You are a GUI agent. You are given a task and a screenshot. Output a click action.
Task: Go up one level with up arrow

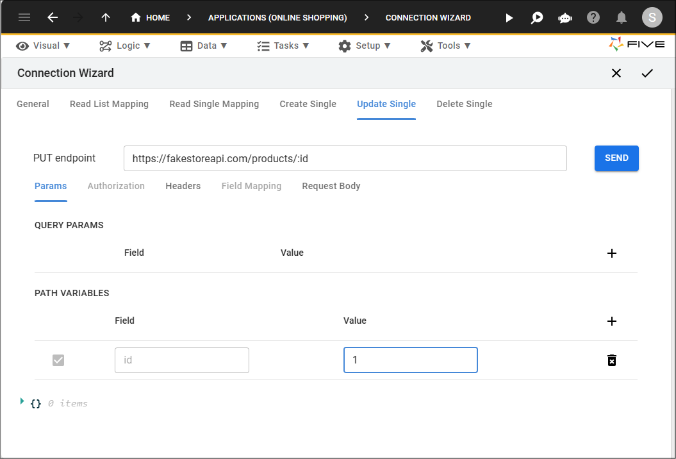[106, 18]
